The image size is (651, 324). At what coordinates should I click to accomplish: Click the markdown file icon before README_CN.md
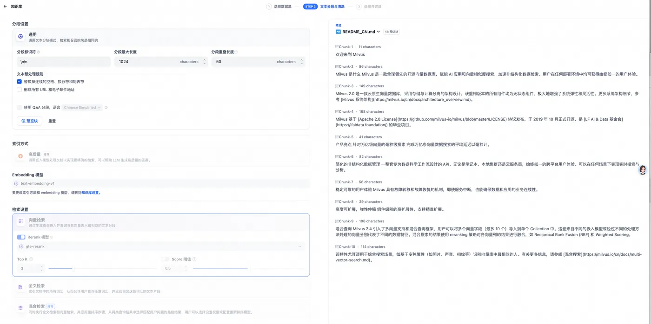(338, 32)
